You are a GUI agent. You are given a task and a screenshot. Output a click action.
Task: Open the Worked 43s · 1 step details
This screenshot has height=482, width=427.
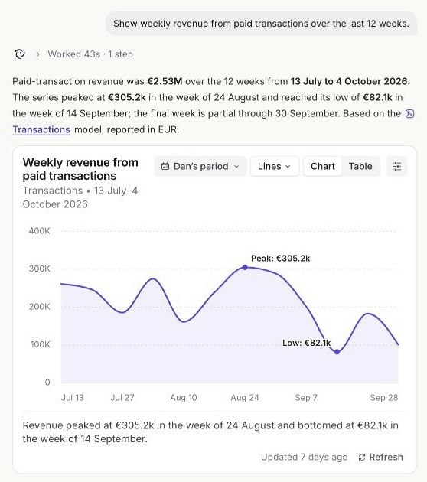[90, 54]
